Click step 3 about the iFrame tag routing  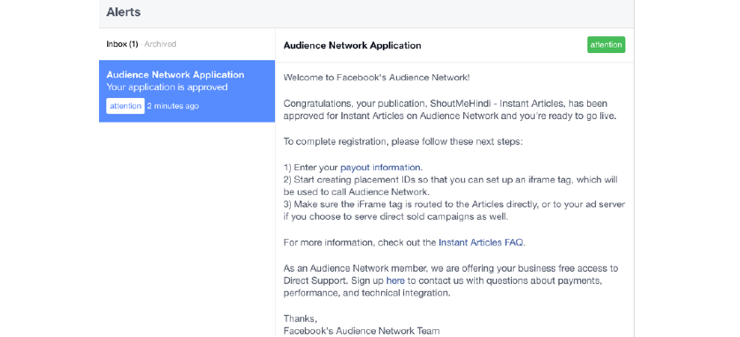pyautogui.click(x=454, y=211)
